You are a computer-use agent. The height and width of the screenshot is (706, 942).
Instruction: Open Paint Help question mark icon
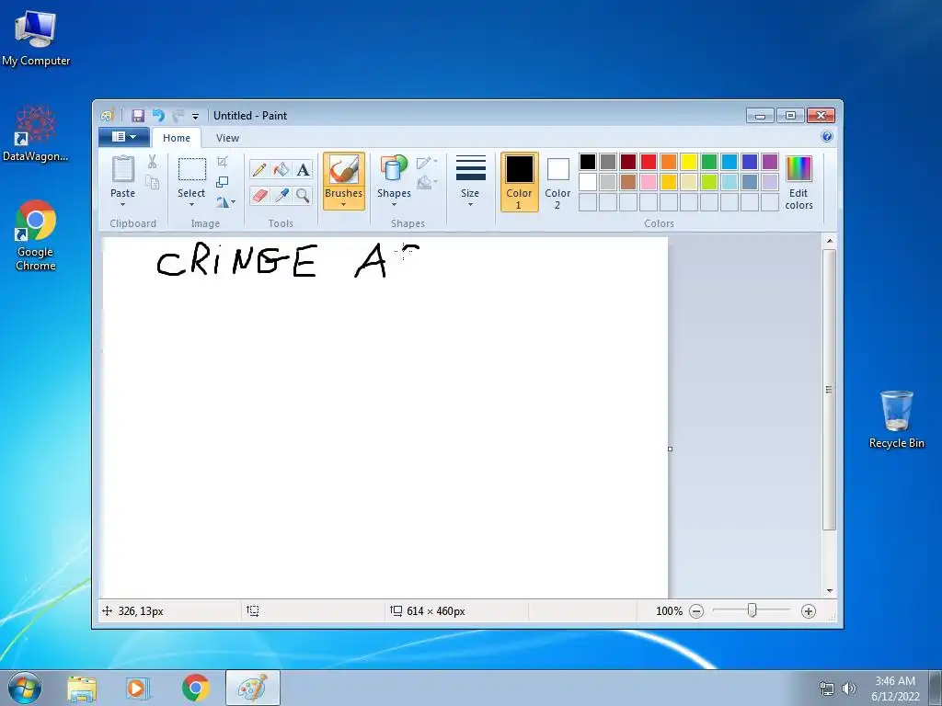(827, 136)
